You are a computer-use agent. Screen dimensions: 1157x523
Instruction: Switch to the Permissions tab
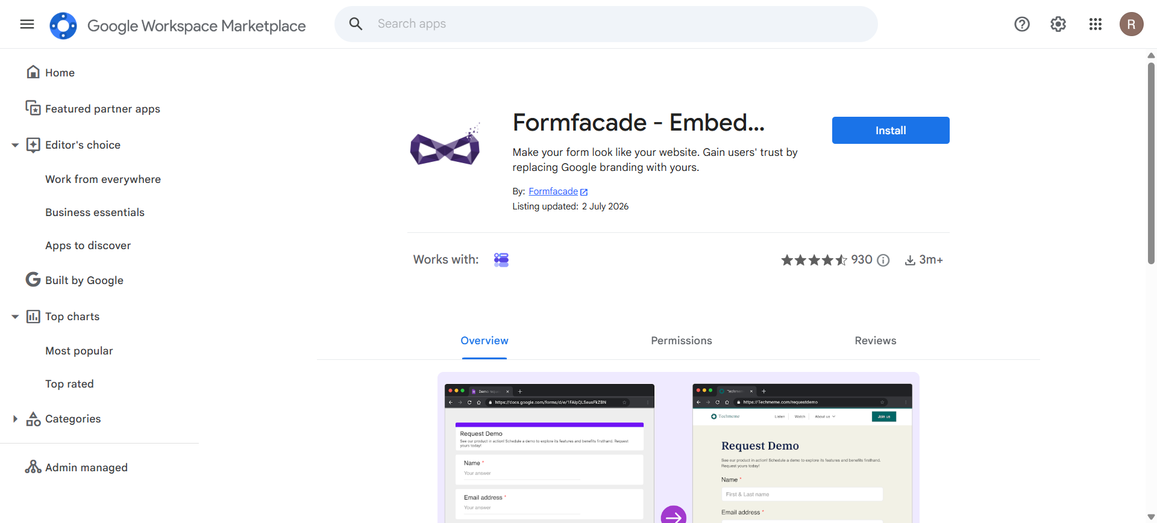click(681, 341)
